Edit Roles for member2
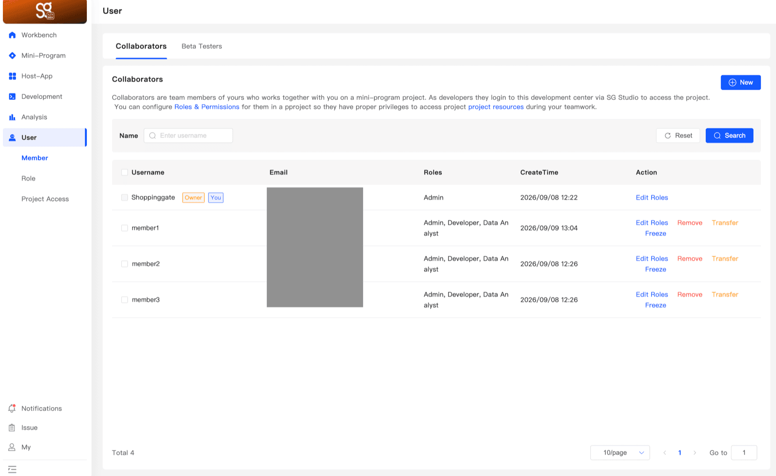This screenshot has width=776, height=476. (x=652, y=258)
